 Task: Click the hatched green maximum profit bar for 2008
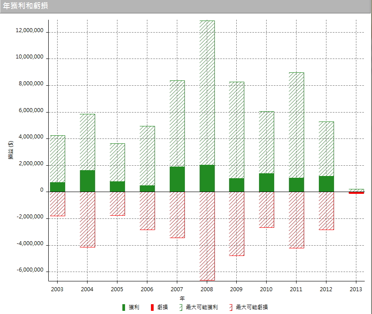(x=207, y=93)
